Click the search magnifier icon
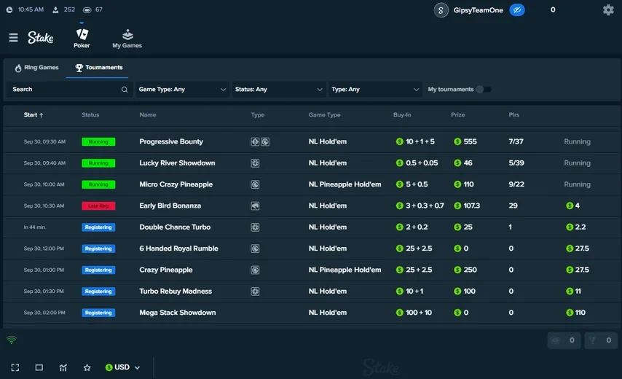Viewport: 622px width, 379px height. pos(125,90)
